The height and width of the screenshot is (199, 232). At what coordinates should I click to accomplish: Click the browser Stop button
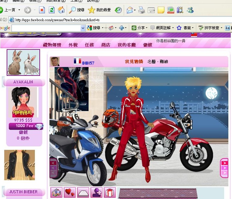42,10
